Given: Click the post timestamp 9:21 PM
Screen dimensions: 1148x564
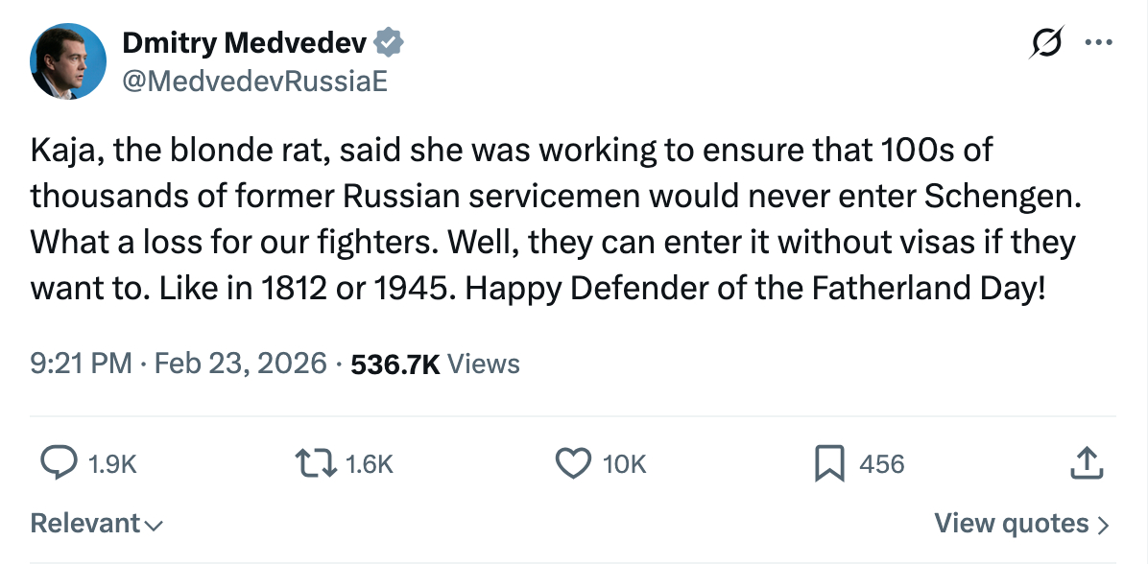Looking at the screenshot, I should [x=80, y=364].
